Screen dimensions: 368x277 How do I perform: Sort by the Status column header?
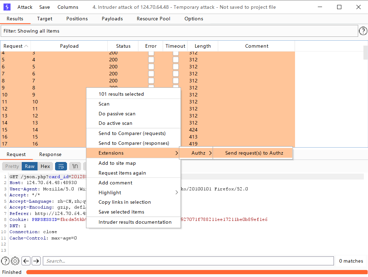point(123,46)
